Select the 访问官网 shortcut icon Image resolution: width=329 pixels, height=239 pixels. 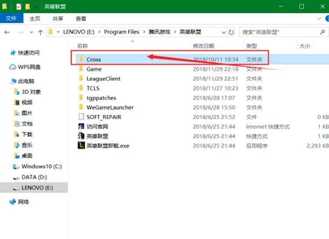pyautogui.click(x=81, y=127)
